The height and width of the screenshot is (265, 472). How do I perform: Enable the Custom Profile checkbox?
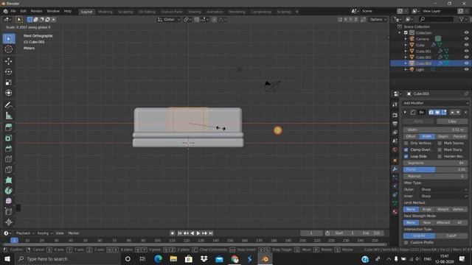click(x=406, y=242)
